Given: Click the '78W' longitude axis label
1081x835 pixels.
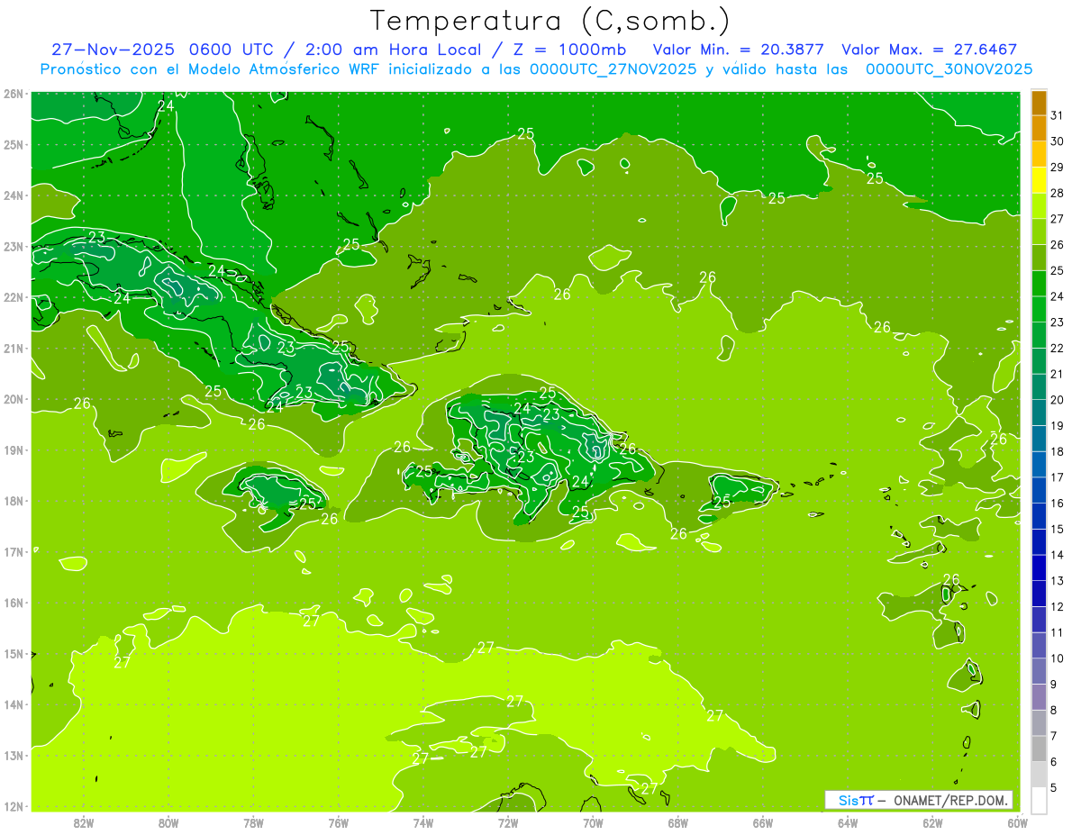Looking at the screenshot, I should click(x=253, y=821).
